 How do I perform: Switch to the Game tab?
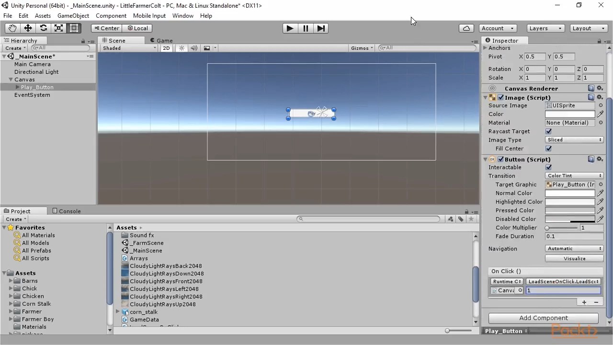(161, 41)
